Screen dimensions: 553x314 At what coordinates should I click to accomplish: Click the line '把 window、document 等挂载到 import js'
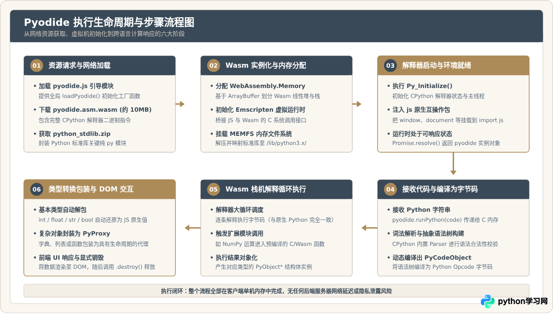tap(448, 120)
